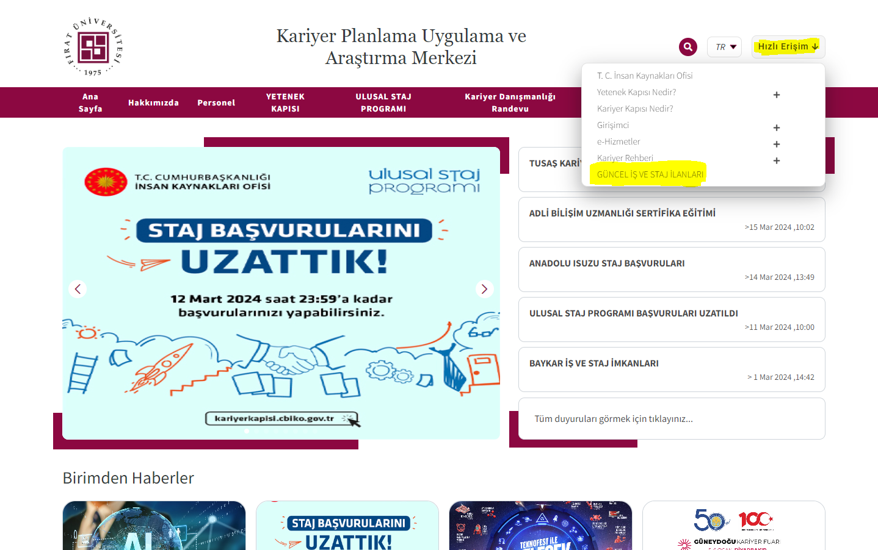Open the e-Hizmetler menu entry
The height and width of the screenshot is (550, 878).
pos(619,141)
